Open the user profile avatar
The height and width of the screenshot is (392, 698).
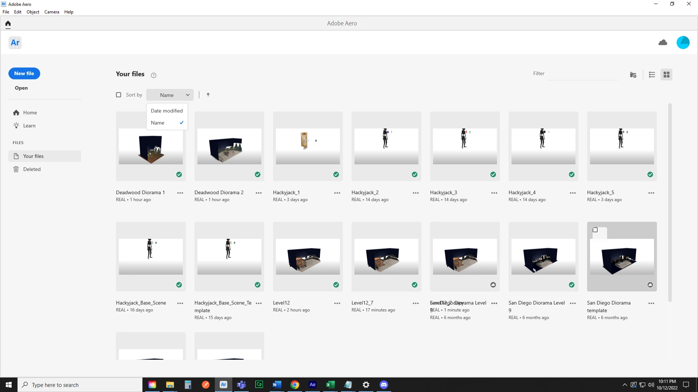[683, 42]
